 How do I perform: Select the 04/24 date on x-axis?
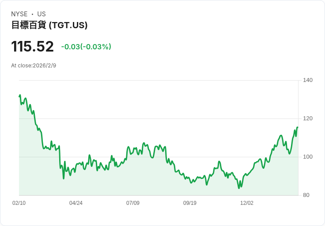(76, 203)
